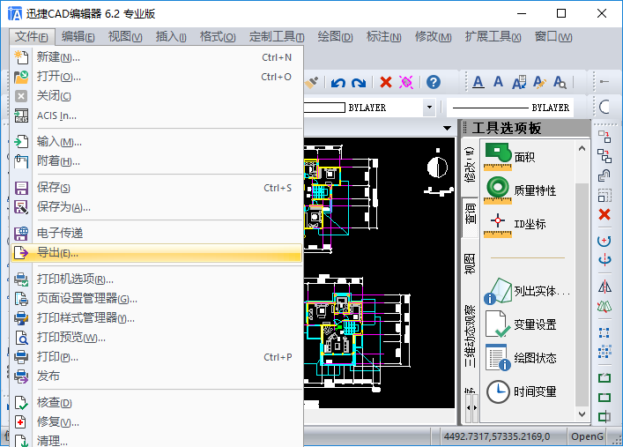This screenshot has width=623, height=447.
Task: Choose 电子传递 from the File menu
Action: 157,233
